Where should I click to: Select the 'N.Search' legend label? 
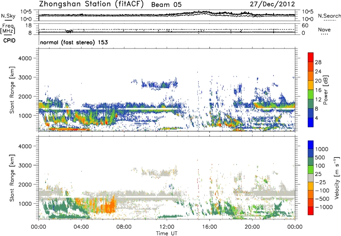[x=329, y=16]
